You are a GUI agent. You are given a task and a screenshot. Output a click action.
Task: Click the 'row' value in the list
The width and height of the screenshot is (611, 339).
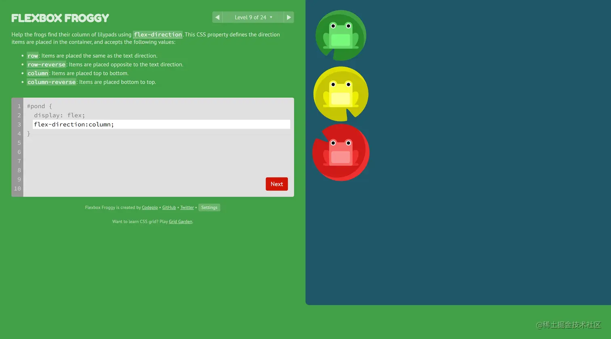click(x=33, y=56)
